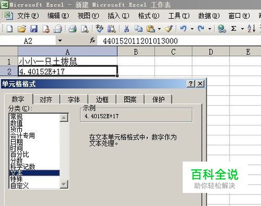Open the 插入 (Insert) menu
Screen dimensions: 261x206
pyautogui.click(x=118, y=16)
